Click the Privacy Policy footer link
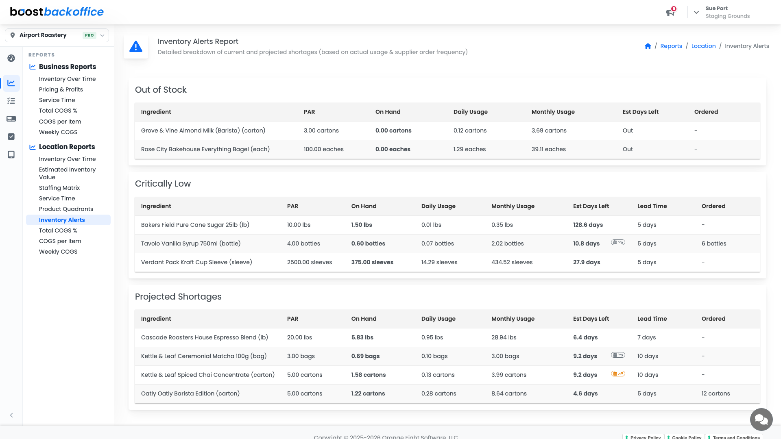Screen dimensions: 781x439 click(x=643, y=437)
